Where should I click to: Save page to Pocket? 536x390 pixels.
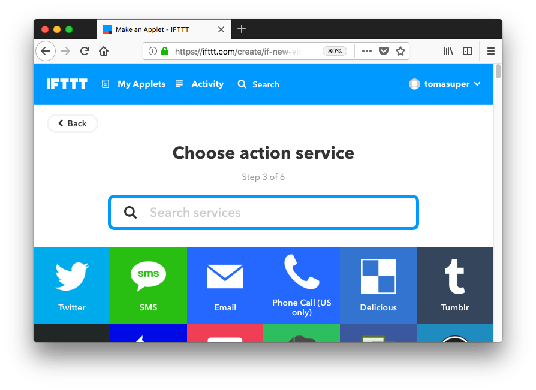(384, 52)
